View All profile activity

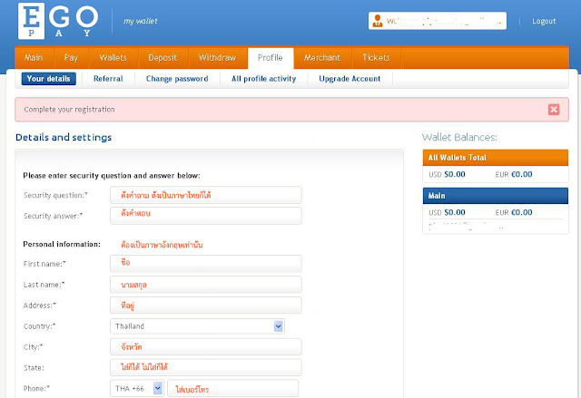tap(264, 79)
